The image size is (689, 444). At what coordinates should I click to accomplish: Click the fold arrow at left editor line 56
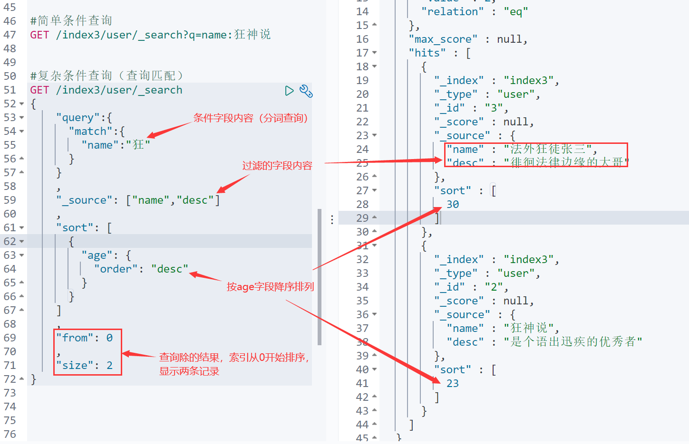click(x=22, y=159)
